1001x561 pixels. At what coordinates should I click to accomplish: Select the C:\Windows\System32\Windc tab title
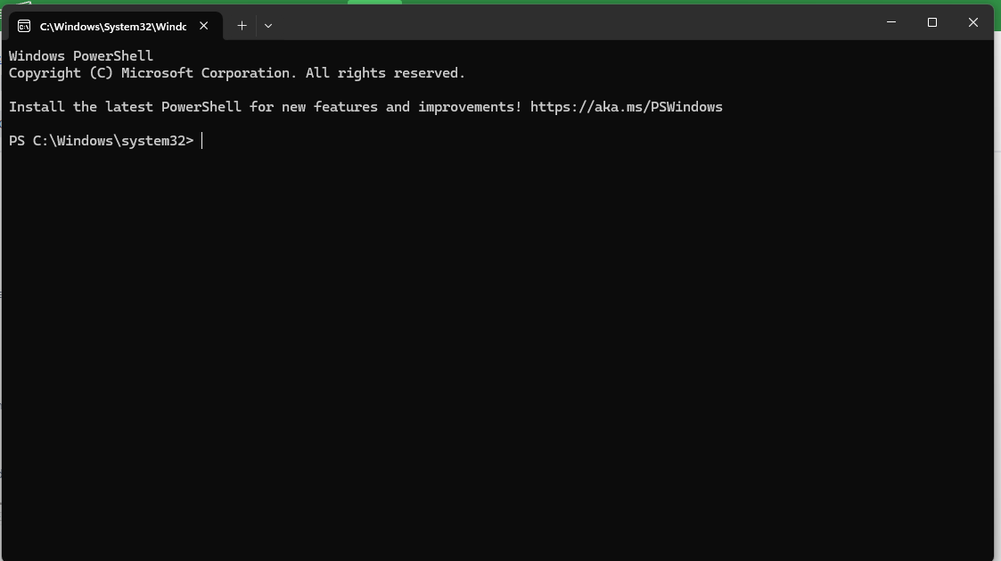[113, 26]
